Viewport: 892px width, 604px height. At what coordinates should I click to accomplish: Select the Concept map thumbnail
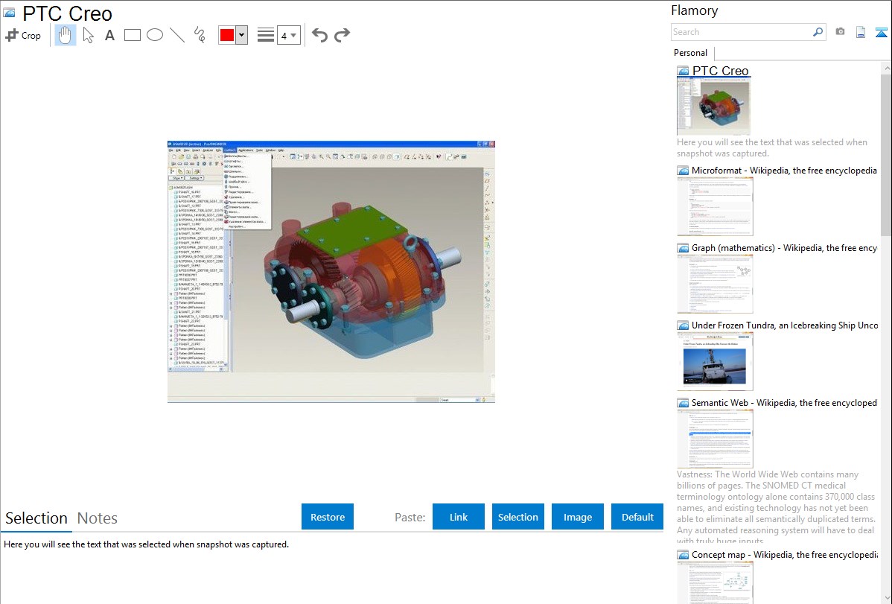pos(715,582)
